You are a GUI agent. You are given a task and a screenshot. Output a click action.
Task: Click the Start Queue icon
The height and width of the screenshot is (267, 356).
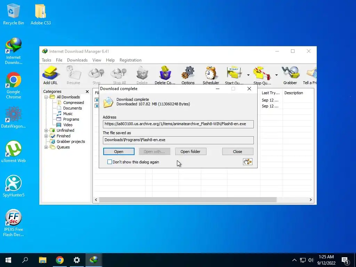[234, 73]
